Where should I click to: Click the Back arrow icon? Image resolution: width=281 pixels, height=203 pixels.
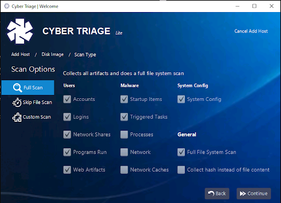[x=211, y=194]
